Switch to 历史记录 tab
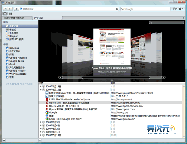 coord(47,18)
